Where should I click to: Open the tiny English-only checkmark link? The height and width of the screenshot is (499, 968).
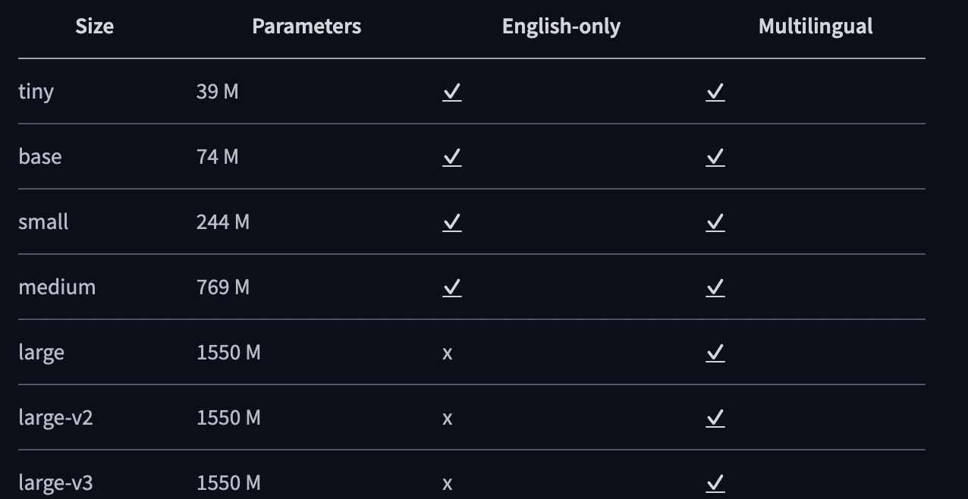pyautogui.click(x=452, y=92)
